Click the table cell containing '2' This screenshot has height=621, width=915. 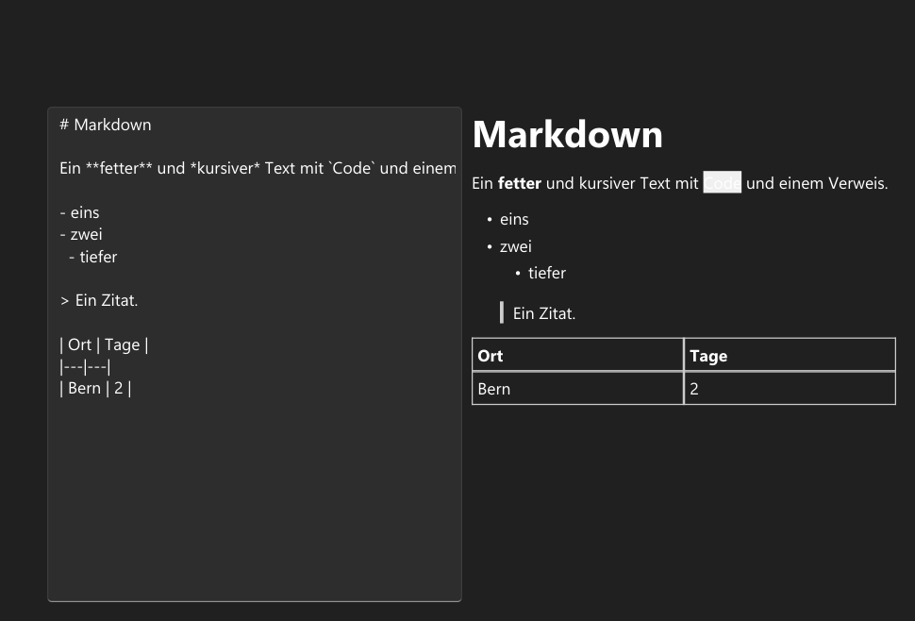tap(790, 388)
